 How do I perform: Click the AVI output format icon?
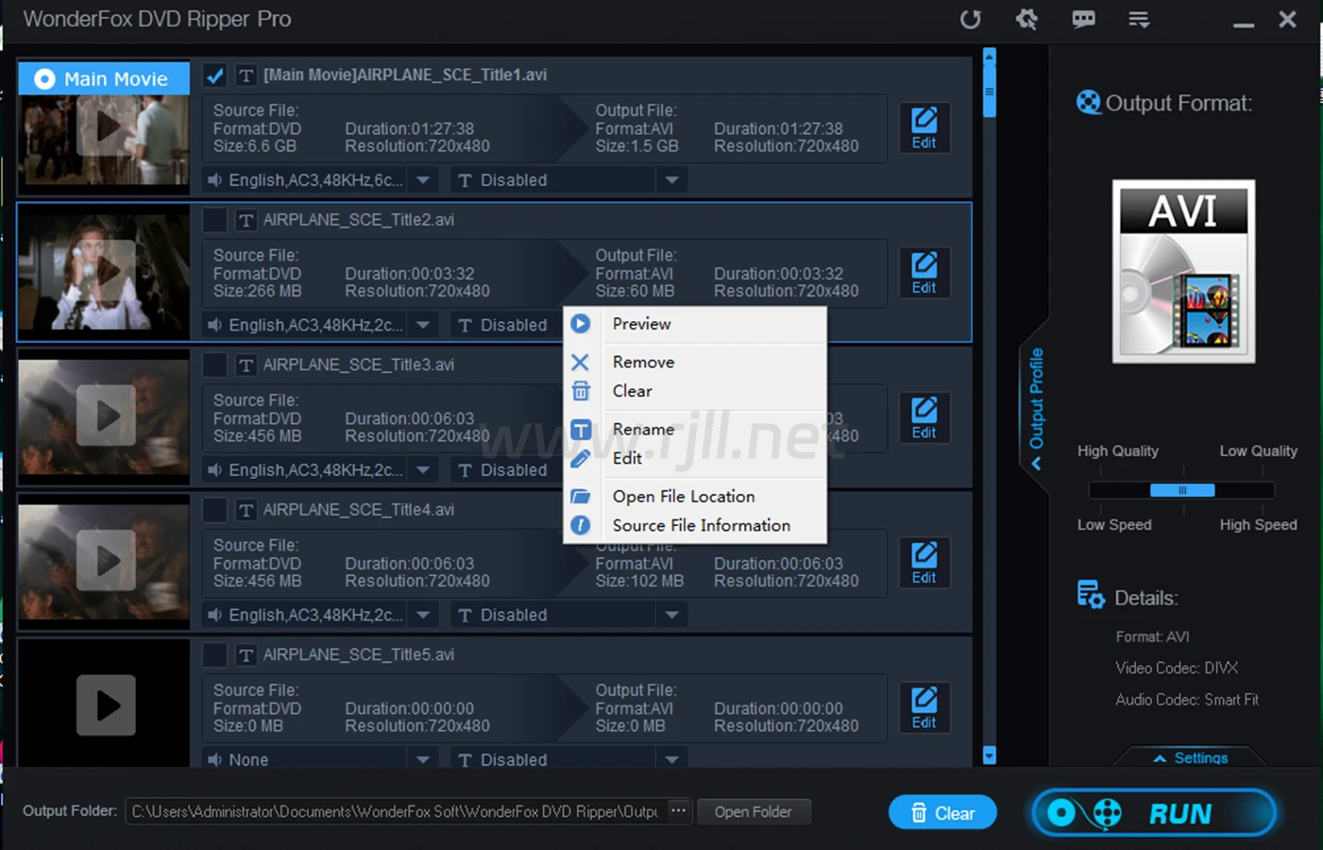click(1183, 272)
